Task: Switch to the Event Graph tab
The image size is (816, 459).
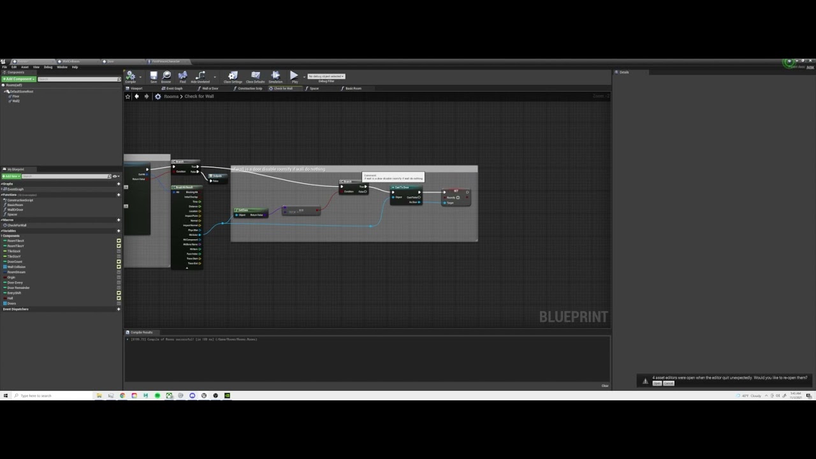Action: point(173,89)
